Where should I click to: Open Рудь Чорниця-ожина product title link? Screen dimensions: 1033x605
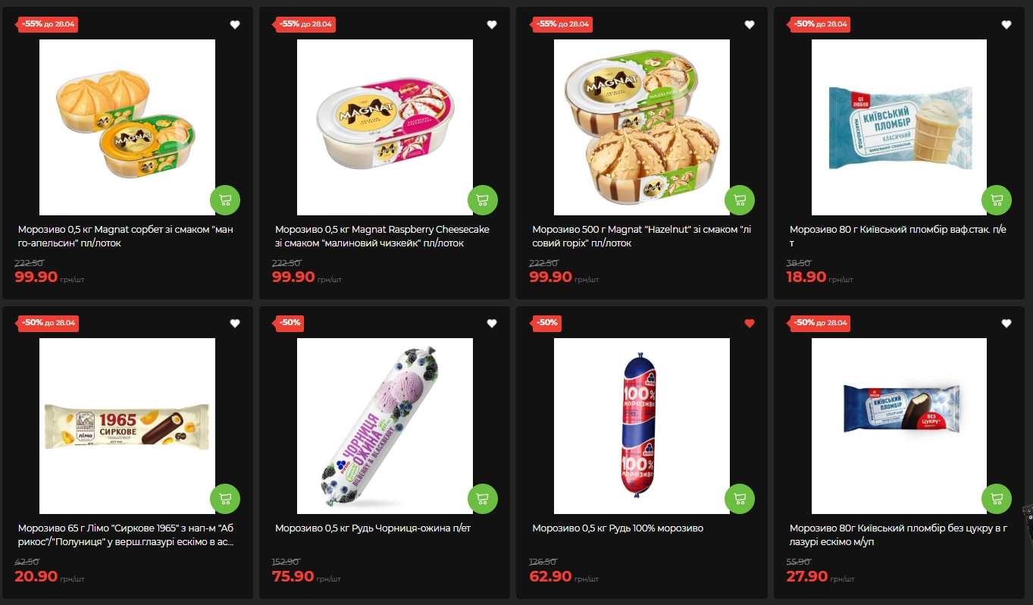pyautogui.click(x=373, y=528)
